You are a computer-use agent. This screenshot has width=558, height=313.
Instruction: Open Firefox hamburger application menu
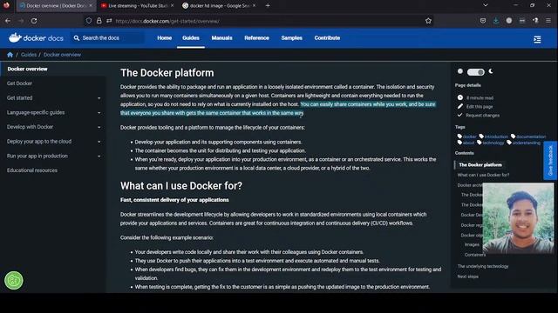tap(548, 21)
